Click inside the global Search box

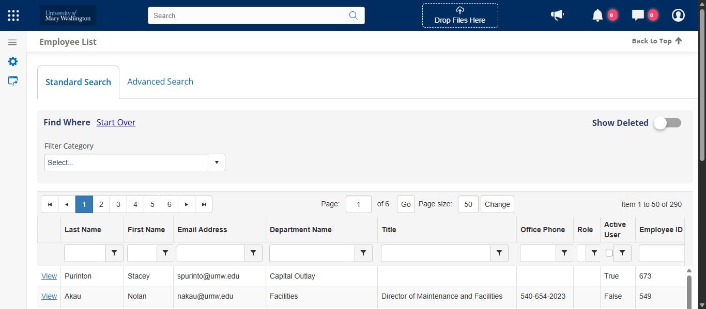coord(248,15)
